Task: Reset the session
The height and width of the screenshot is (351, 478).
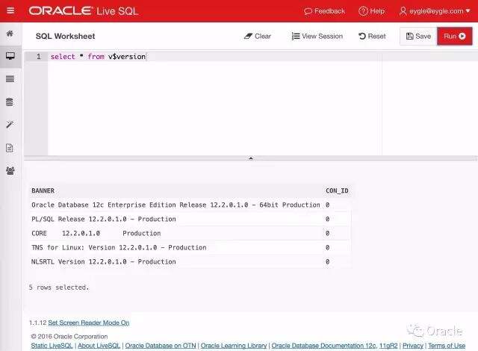Action: 372,37
